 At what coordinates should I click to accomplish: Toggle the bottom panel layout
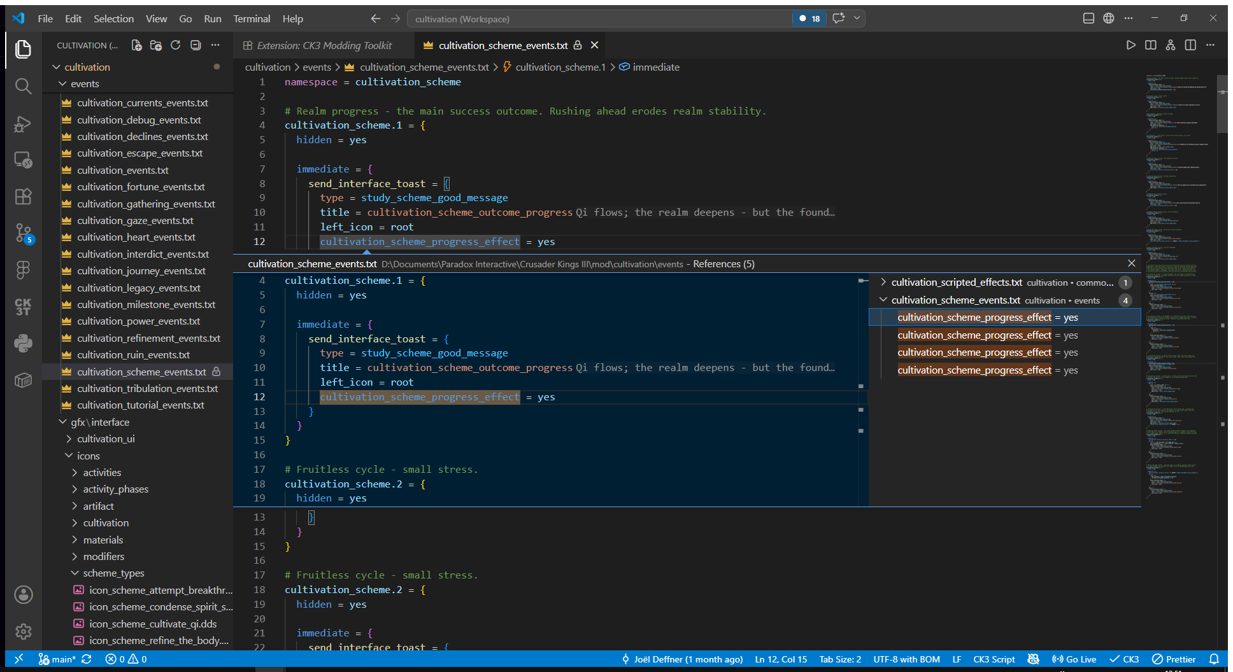click(x=1089, y=18)
